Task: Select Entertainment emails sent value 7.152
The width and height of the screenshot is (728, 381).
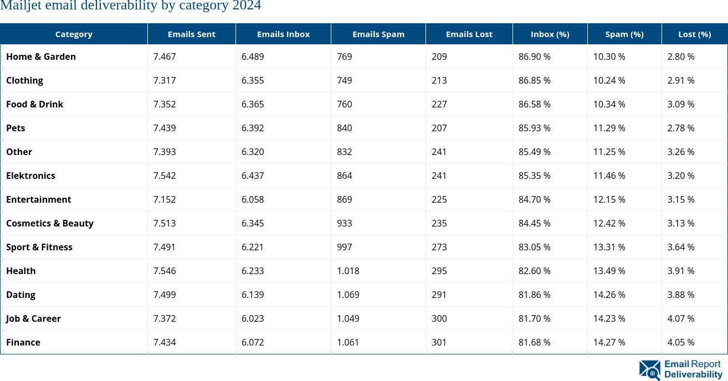Action: [x=165, y=199]
